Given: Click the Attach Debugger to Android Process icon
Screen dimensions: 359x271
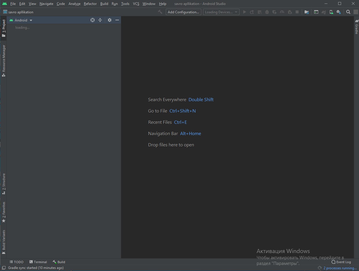Looking at the screenshot, I should tap(290, 12).
